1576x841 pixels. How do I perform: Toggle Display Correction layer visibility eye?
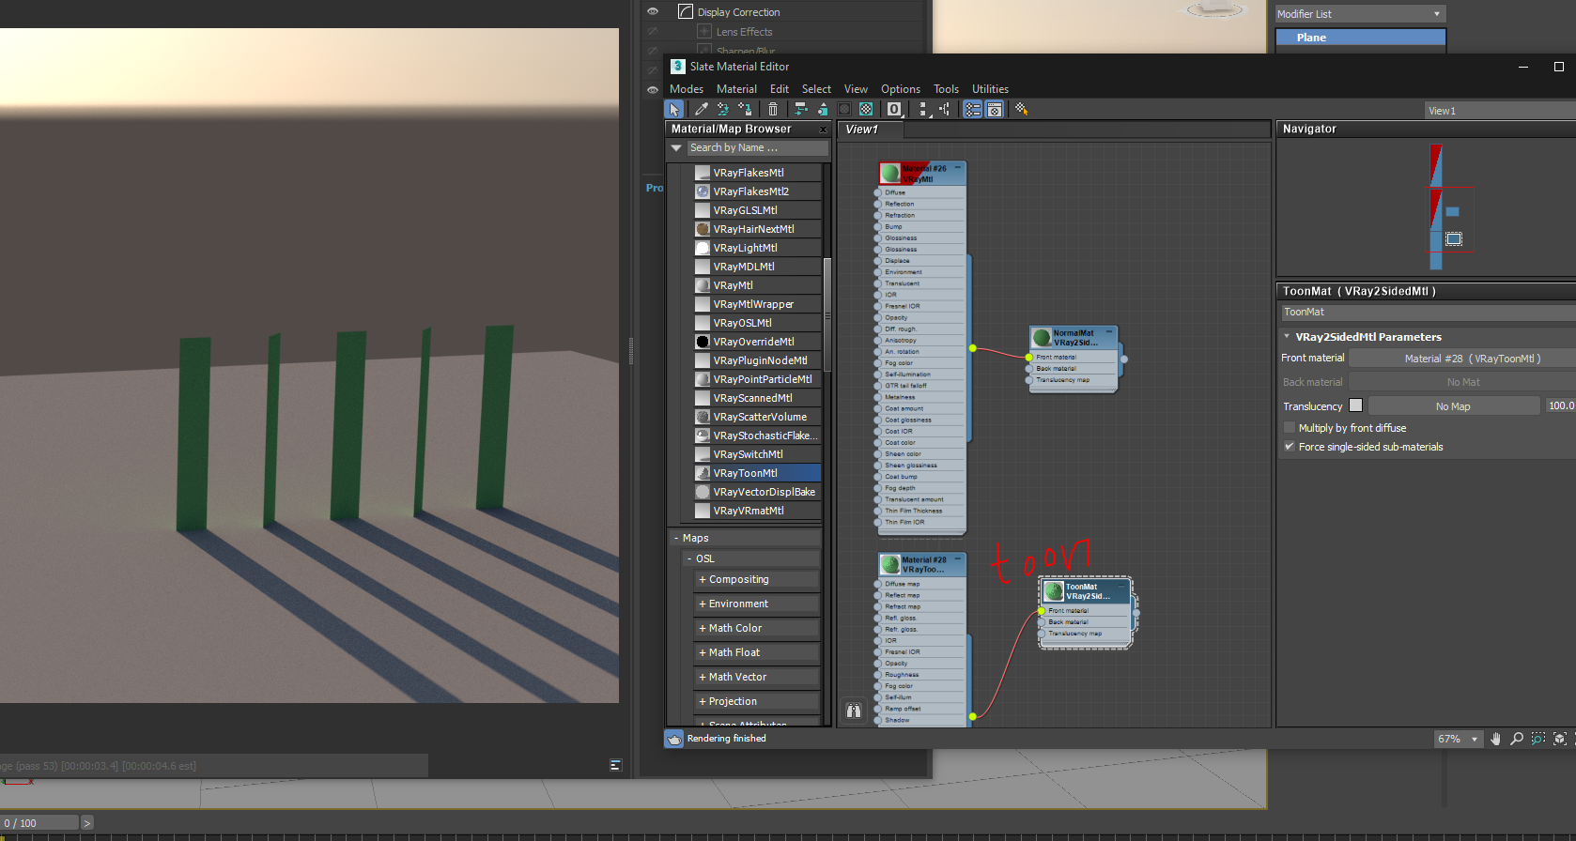[x=653, y=12]
